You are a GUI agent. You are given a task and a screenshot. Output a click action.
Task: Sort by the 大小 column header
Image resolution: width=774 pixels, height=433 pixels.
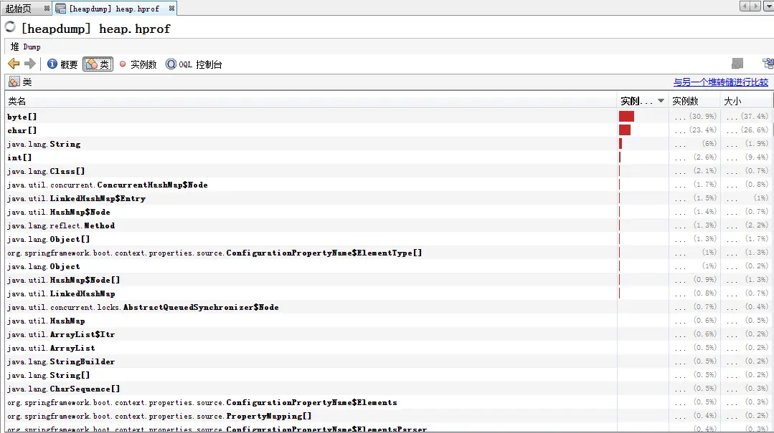coord(746,101)
